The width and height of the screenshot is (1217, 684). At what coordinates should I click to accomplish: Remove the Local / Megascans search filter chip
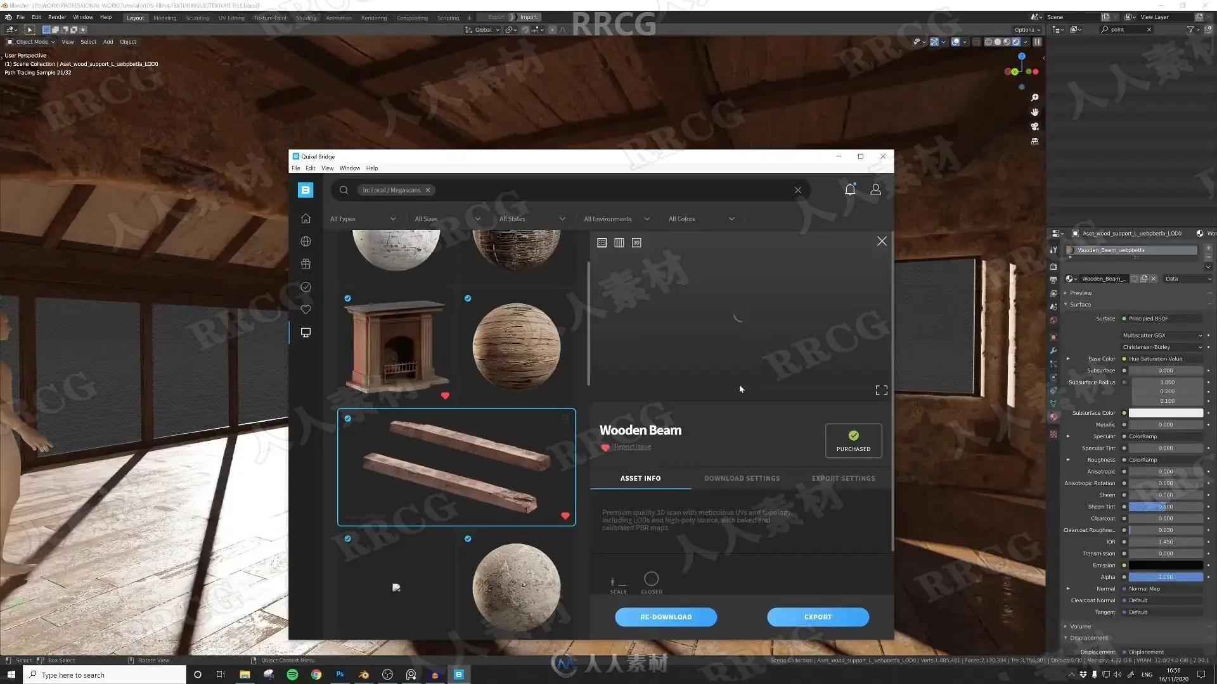(428, 190)
